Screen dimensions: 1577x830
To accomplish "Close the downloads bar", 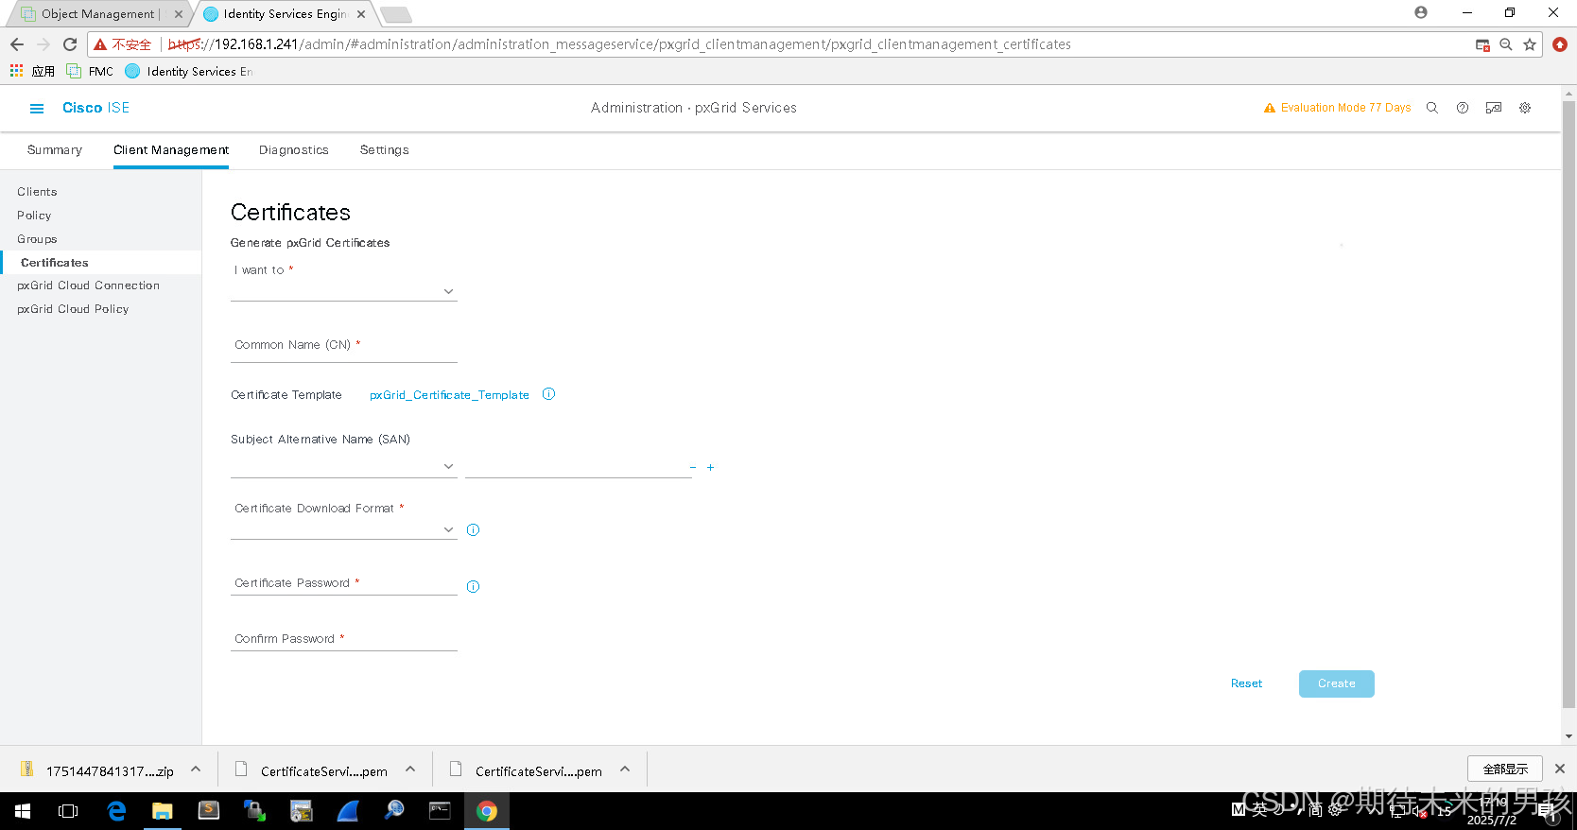I will click(1560, 769).
